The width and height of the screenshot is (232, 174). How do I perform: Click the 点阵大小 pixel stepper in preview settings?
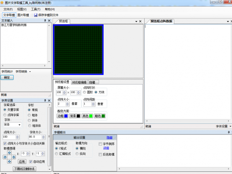tap(67, 104)
